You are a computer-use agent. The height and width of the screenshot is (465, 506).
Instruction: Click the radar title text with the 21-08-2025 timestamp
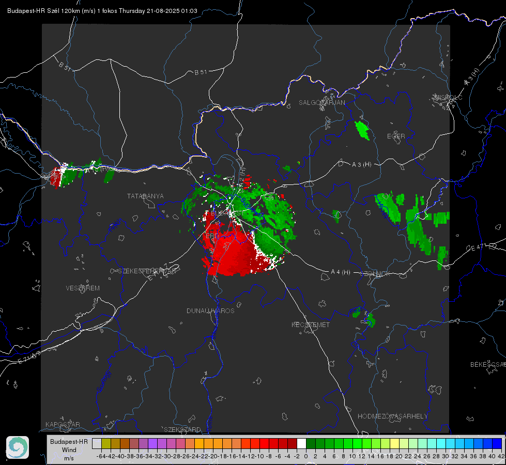(x=102, y=11)
